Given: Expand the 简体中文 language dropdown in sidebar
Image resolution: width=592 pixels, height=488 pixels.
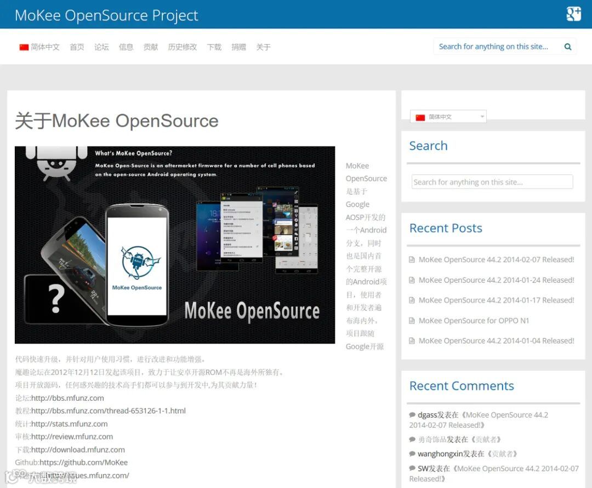Looking at the screenshot, I should (x=448, y=117).
